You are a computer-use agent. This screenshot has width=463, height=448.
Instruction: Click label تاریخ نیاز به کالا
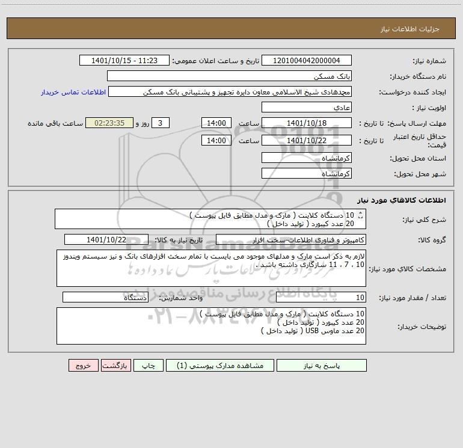point(179,240)
